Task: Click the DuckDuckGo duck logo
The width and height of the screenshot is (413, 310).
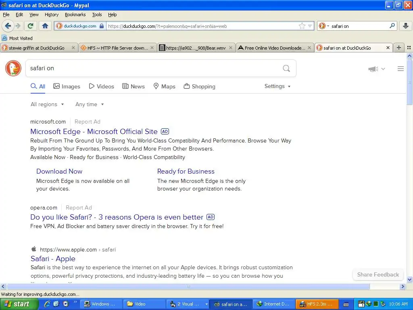Action: point(13,68)
